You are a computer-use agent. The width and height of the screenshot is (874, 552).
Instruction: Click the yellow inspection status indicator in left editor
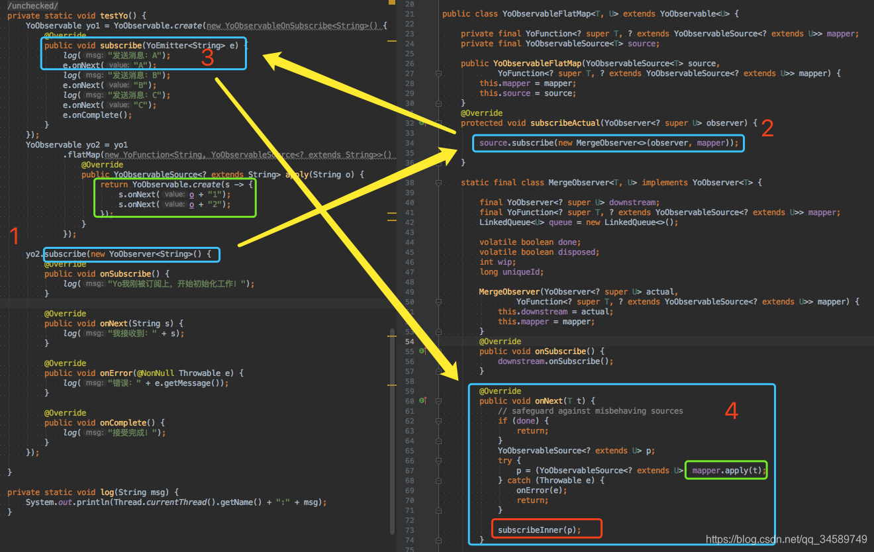pyautogui.click(x=392, y=3)
